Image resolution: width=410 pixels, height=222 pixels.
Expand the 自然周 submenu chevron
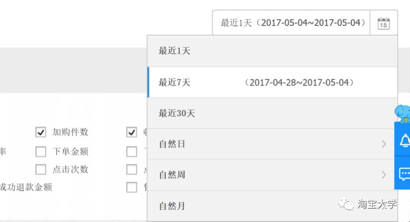pyautogui.click(x=384, y=175)
